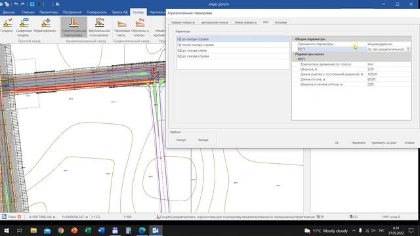Open Excel from the taskbar

pos(88,230)
